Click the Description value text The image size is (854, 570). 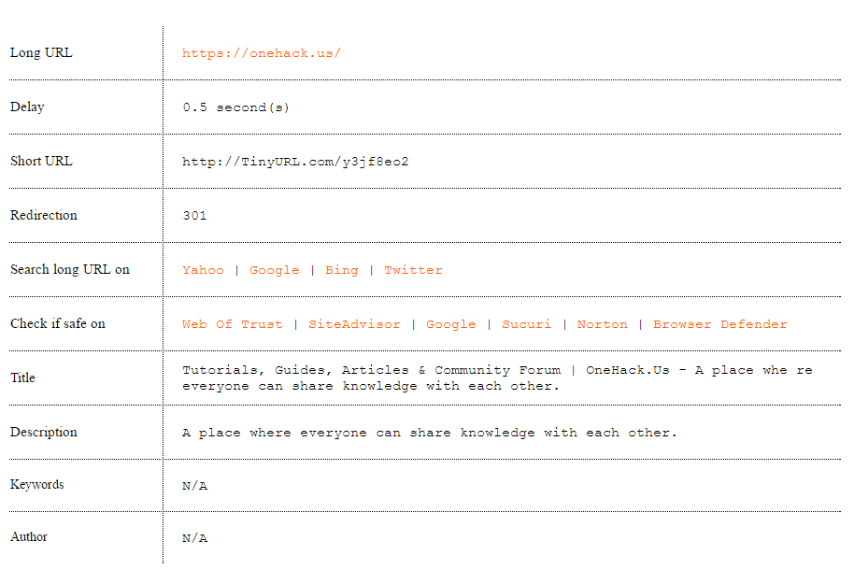[x=430, y=433]
